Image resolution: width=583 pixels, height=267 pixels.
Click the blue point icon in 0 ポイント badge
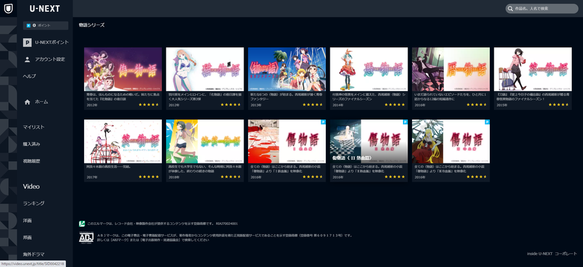tap(29, 26)
